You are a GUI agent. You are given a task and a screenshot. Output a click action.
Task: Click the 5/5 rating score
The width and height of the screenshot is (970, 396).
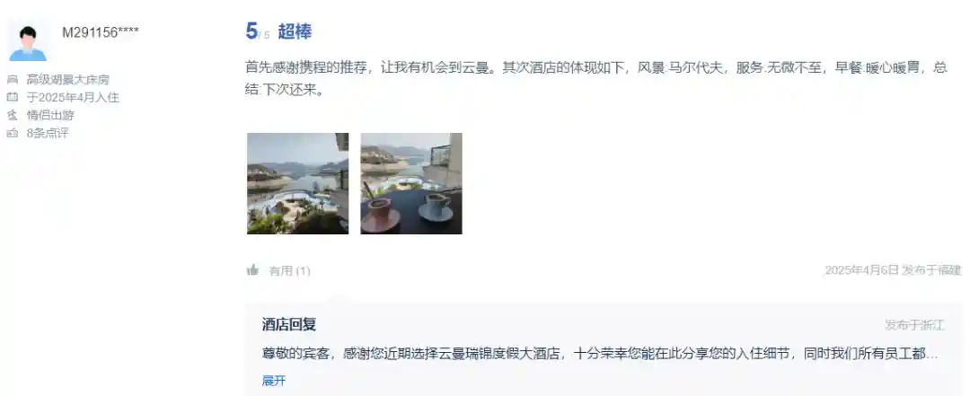pos(258,31)
